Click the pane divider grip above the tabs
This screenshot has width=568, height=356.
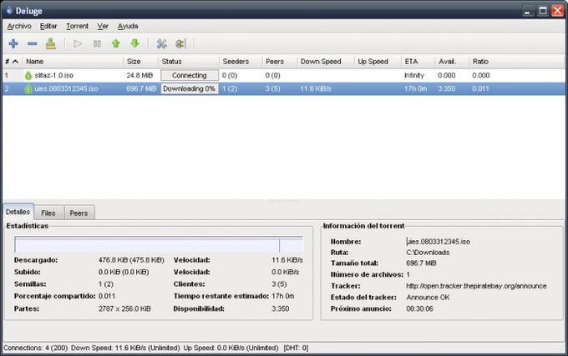(x=284, y=201)
